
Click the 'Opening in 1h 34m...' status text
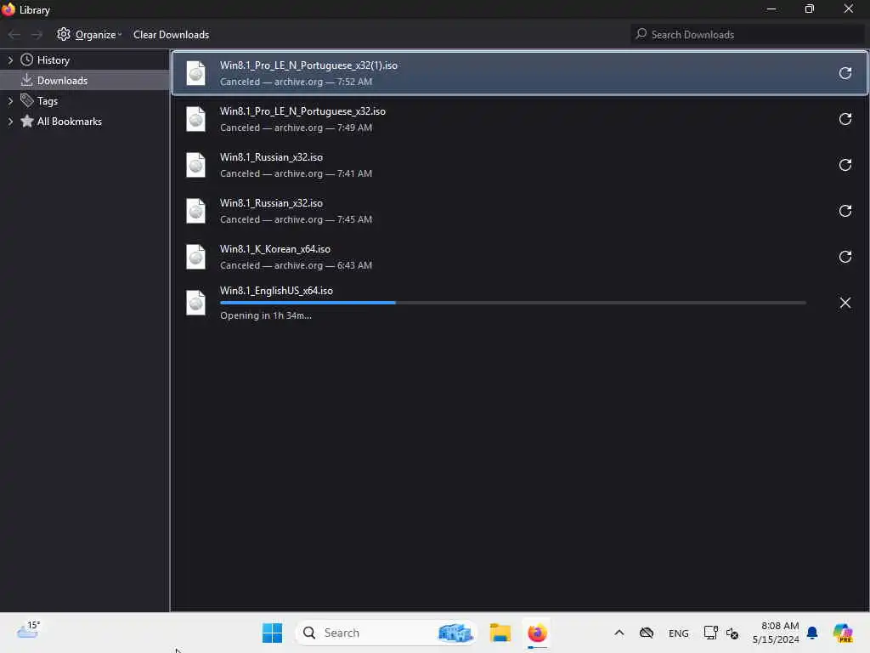click(265, 315)
